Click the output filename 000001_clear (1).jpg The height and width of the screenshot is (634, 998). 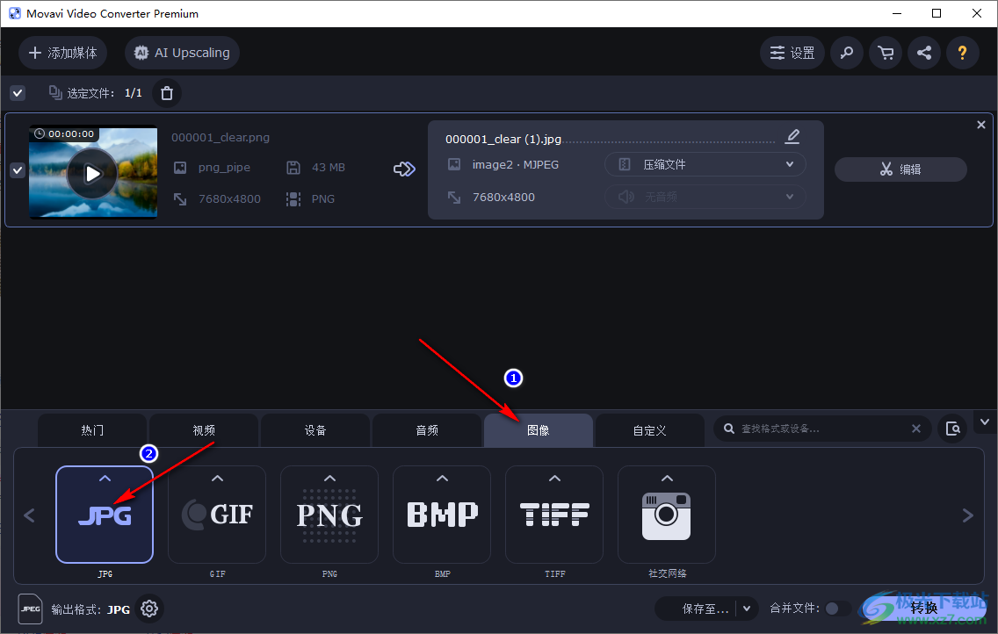point(503,140)
